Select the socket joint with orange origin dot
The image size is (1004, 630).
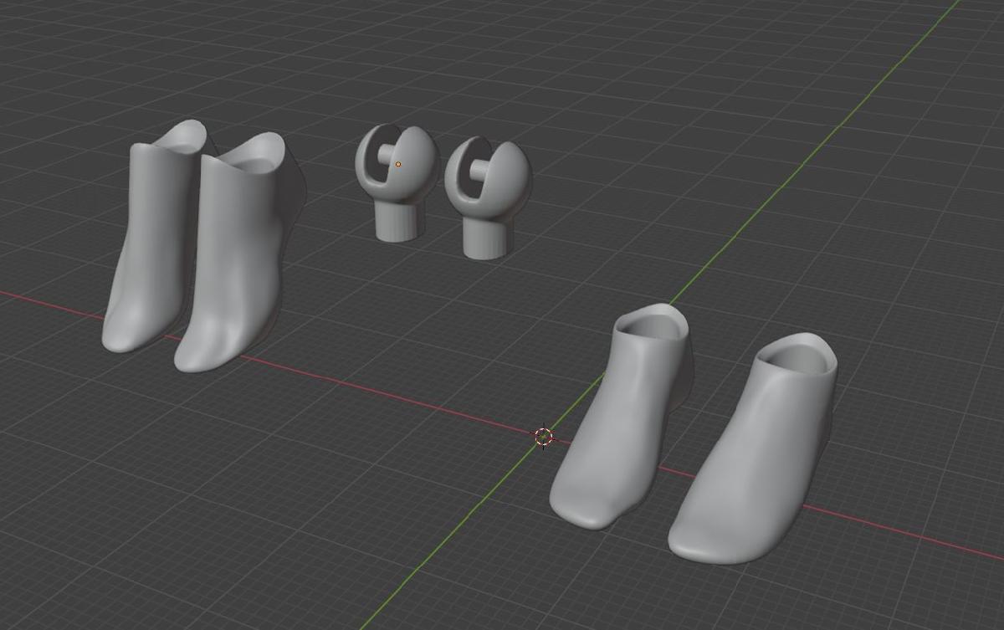[397, 182]
